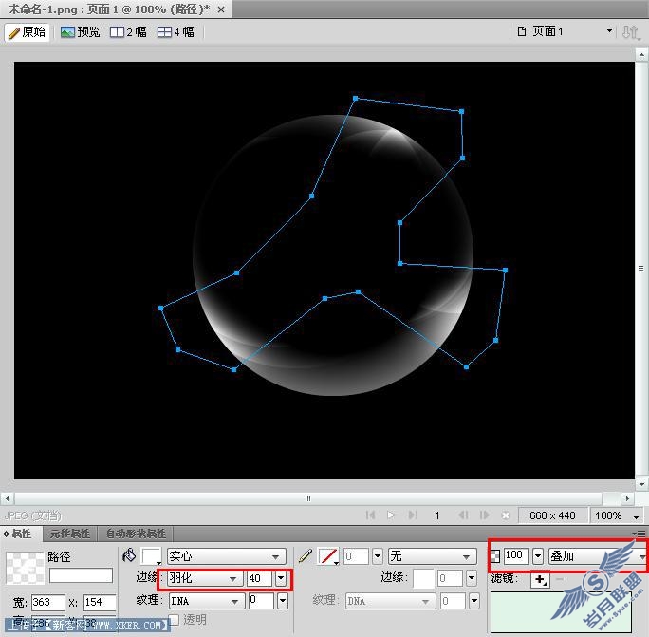The image size is (649, 637).
Task: Select the 未命名-1.png document tab
Action: (116, 9)
